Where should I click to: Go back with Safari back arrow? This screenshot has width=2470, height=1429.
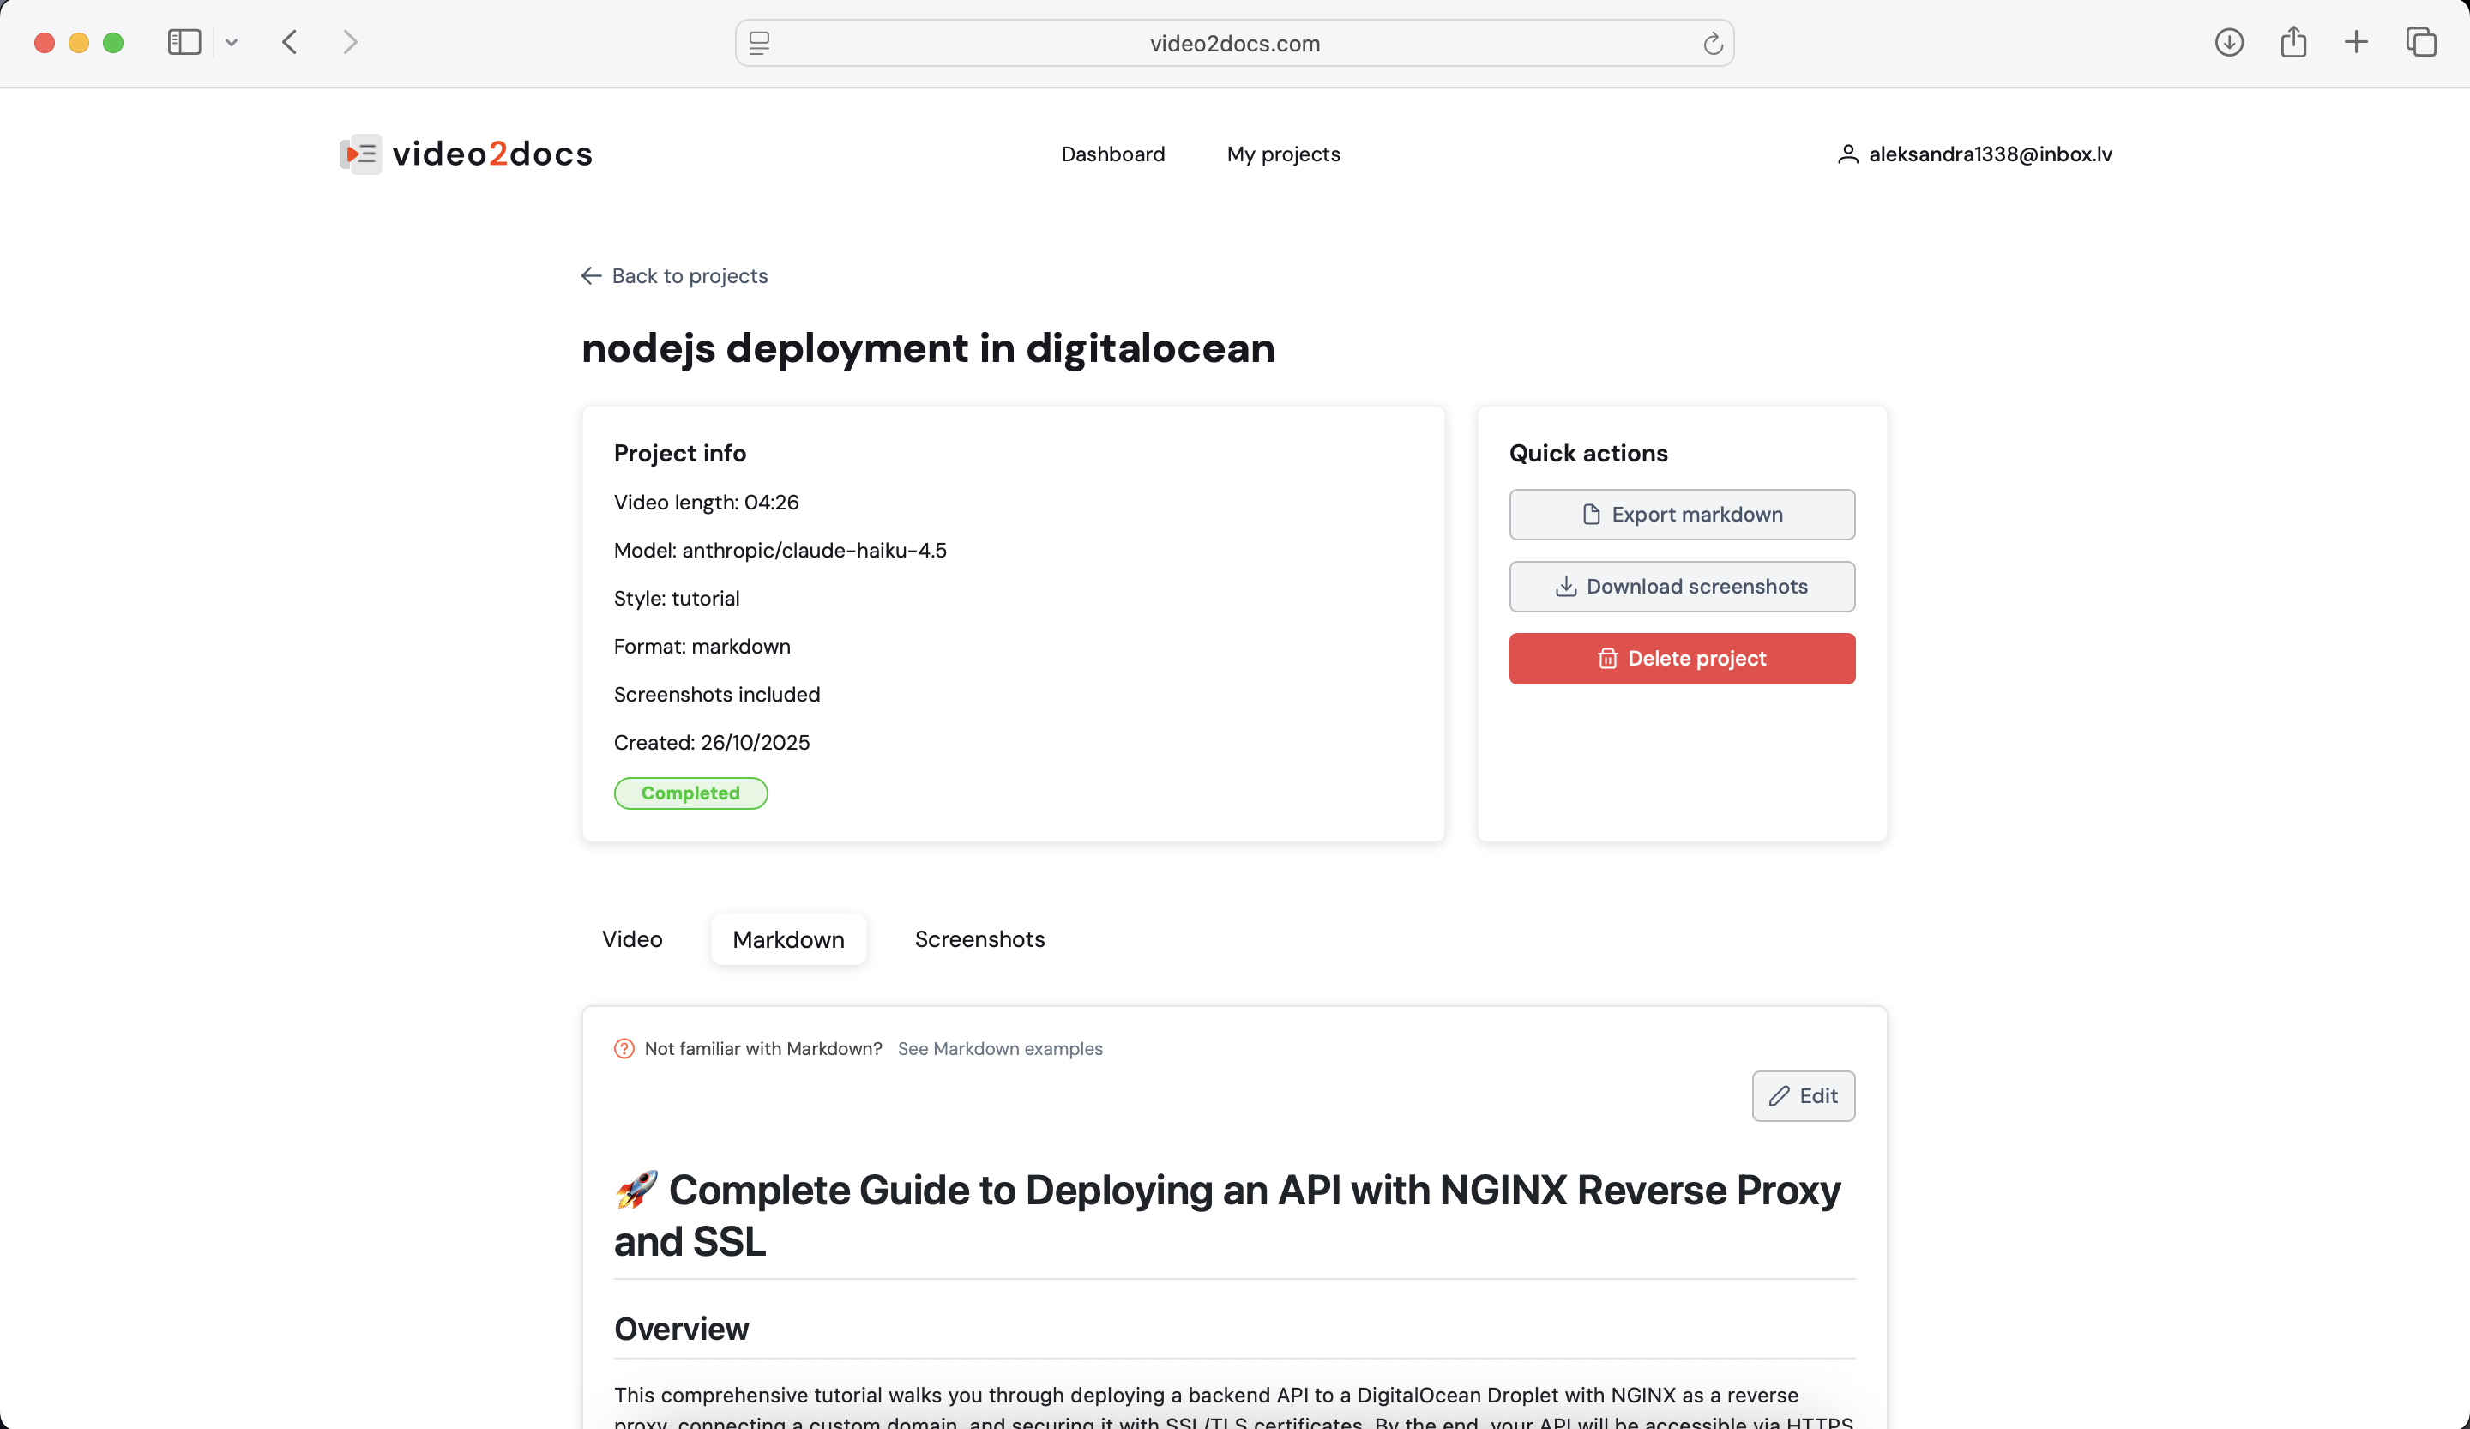(x=290, y=42)
